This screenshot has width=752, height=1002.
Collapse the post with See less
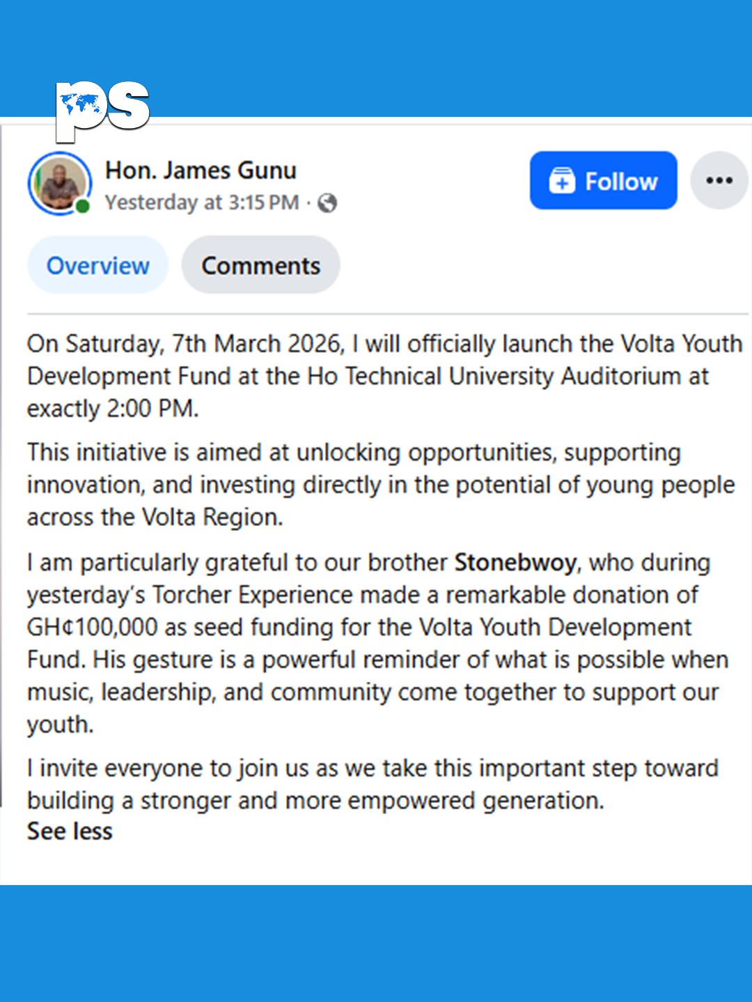tap(70, 832)
